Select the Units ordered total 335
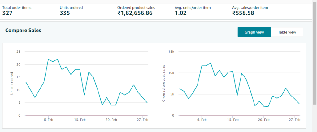 click(65, 13)
